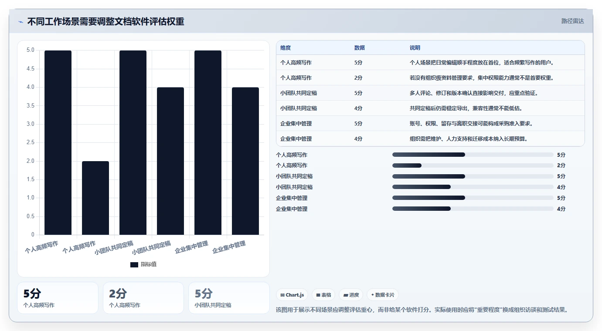Click the 3.5 tick on the y-axis

(31, 106)
